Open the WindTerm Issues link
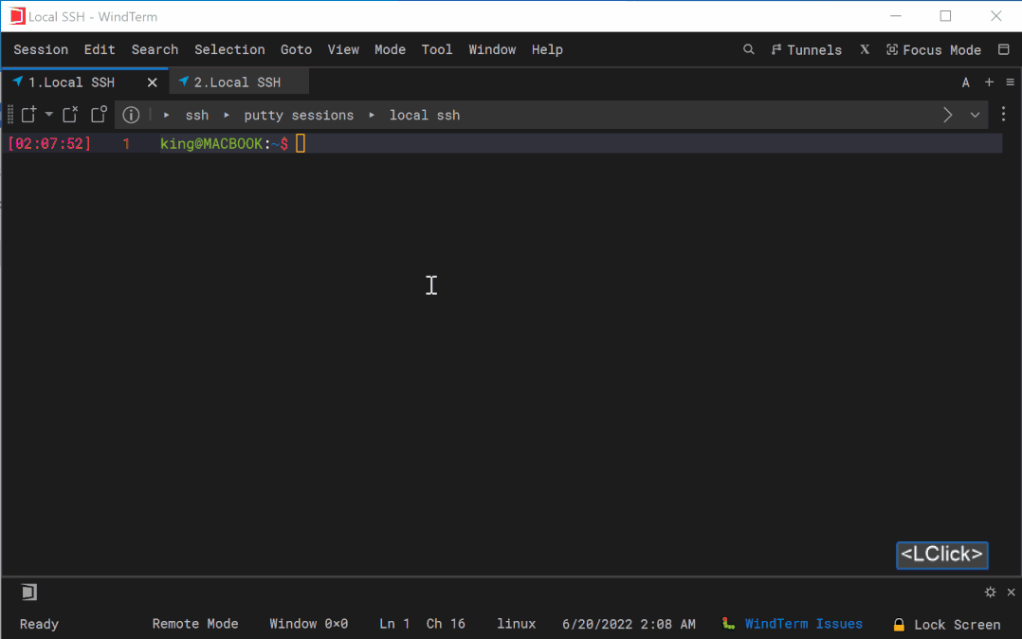This screenshot has height=639, width=1022. (x=803, y=624)
